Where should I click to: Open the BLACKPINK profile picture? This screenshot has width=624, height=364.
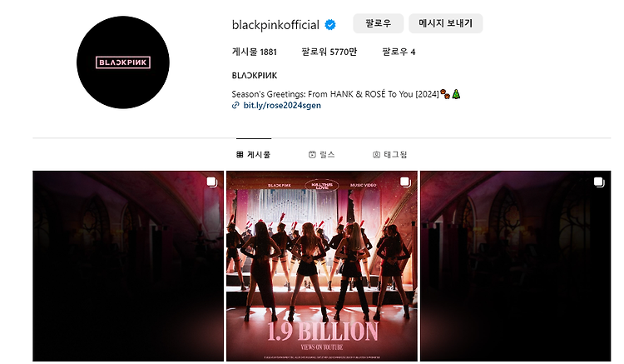click(x=123, y=62)
